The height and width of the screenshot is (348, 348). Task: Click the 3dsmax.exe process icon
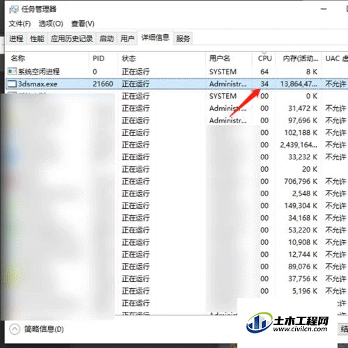(x=13, y=84)
